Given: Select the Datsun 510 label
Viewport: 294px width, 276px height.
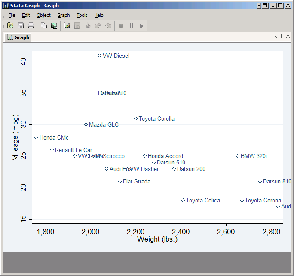Looking at the screenshot, I should pyautogui.click(x=171, y=162).
